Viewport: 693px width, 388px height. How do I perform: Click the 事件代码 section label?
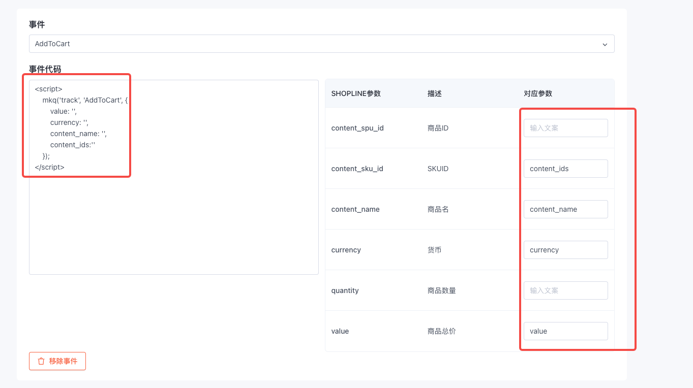[45, 69]
